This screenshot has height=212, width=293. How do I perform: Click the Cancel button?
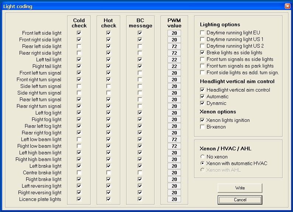(240, 200)
